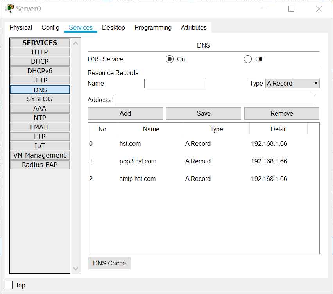
Task: Click record number 1 cell
Action: [103, 161]
